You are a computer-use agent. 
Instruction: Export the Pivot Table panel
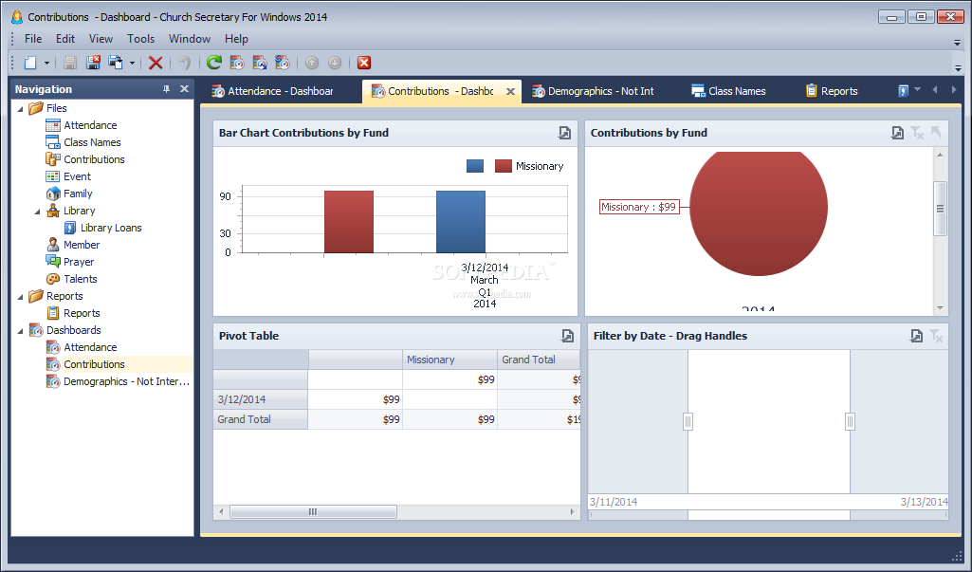pos(567,336)
